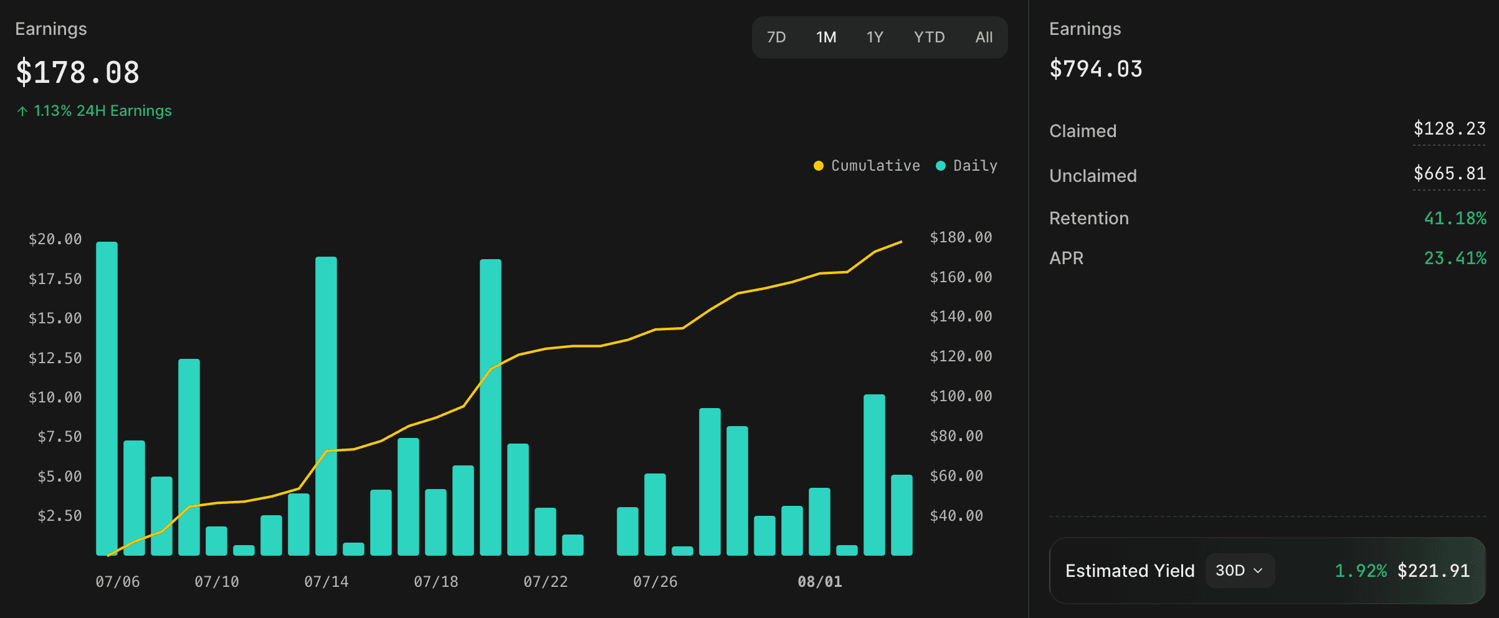Click the Claimed amount $128.23
This screenshot has width=1499, height=618.
[1449, 129]
